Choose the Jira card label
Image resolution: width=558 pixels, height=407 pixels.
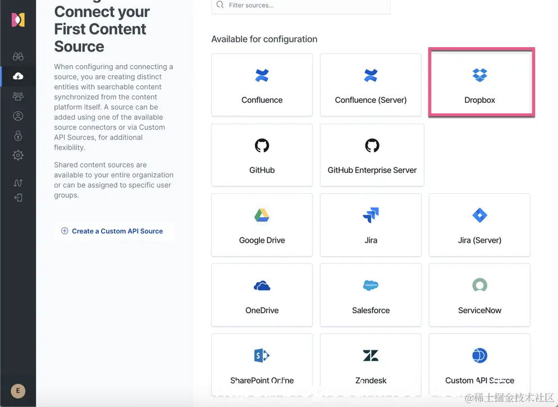pos(371,240)
